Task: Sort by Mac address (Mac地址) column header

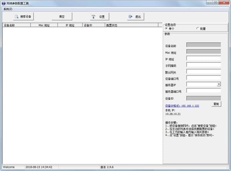Action: (x=44, y=25)
